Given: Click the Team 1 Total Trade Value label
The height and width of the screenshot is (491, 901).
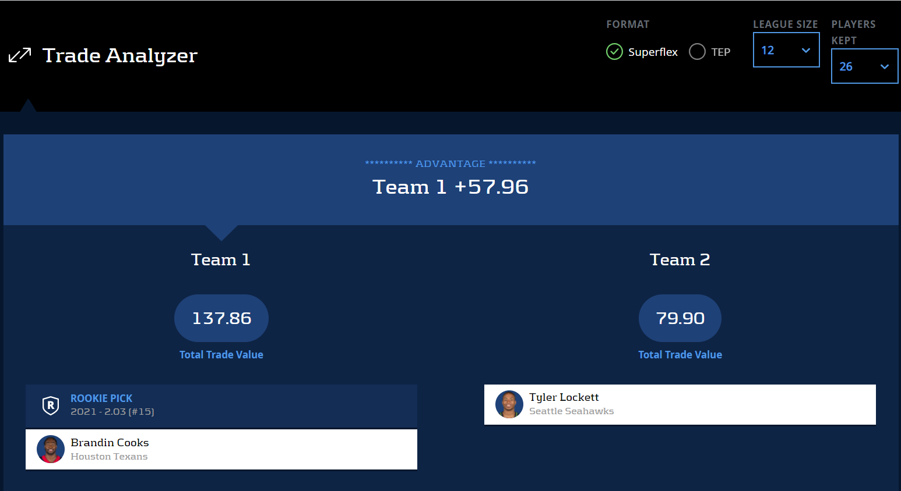Looking at the screenshot, I should 221,355.
